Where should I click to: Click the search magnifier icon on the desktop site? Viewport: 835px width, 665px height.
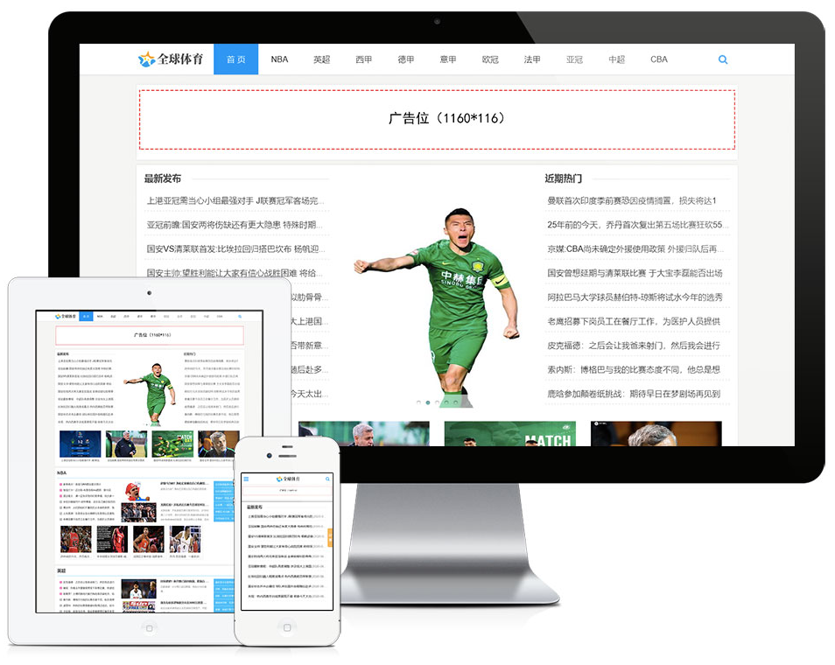coord(723,59)
